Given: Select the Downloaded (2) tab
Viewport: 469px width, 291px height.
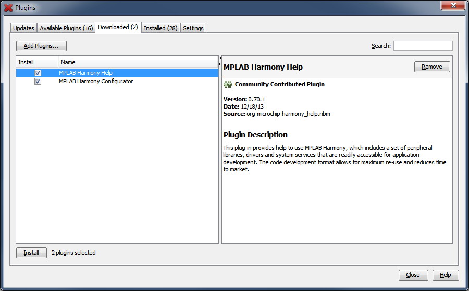Looking at the screenshot, I should point(118,27).
